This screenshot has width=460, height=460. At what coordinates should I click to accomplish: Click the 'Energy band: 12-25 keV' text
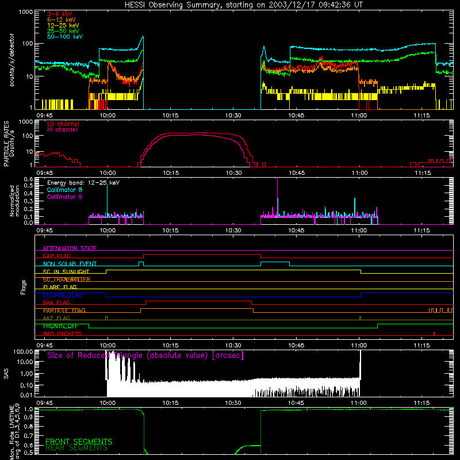(x=83, y=183)
